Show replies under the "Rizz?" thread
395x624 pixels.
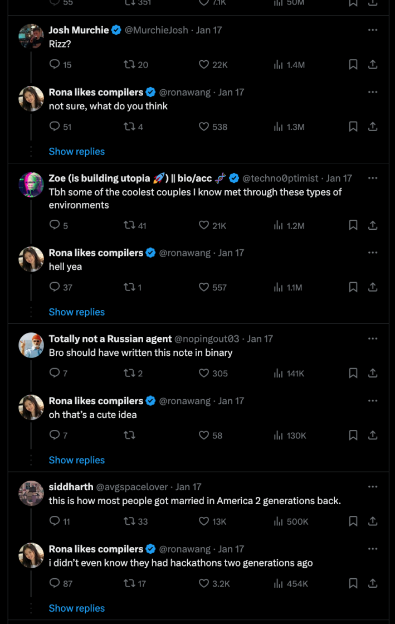[76, 151]
